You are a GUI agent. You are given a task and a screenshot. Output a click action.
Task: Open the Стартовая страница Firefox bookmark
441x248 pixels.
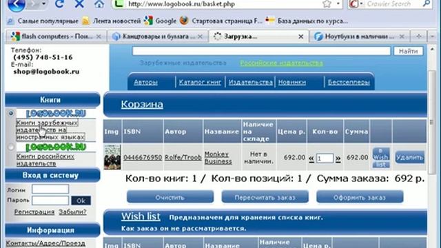(x=220, y=21)
